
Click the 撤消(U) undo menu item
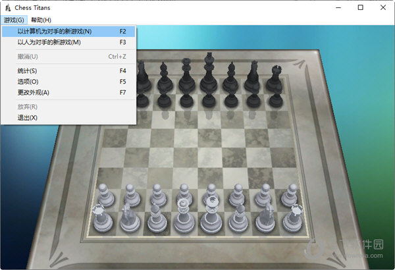click(x=68, y=57)
